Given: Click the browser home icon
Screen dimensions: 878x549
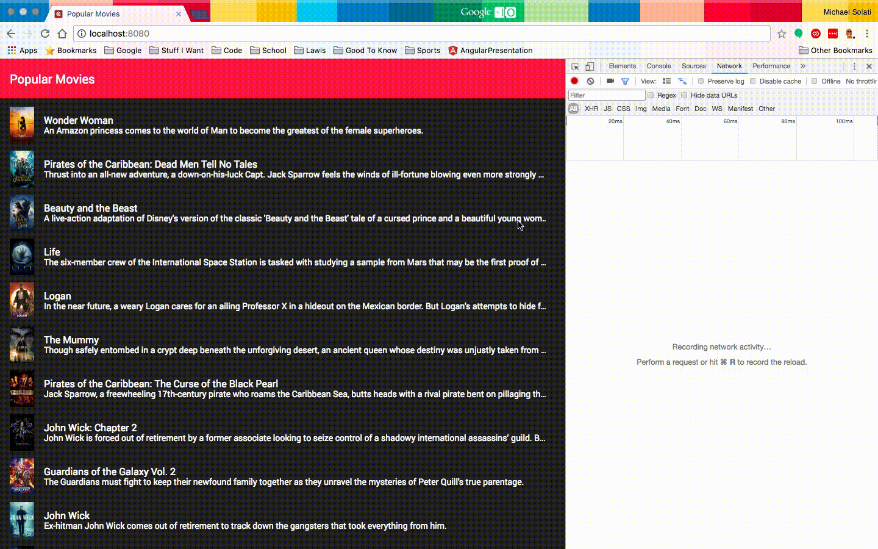Looking at the screenshot, I should [62, 34].
